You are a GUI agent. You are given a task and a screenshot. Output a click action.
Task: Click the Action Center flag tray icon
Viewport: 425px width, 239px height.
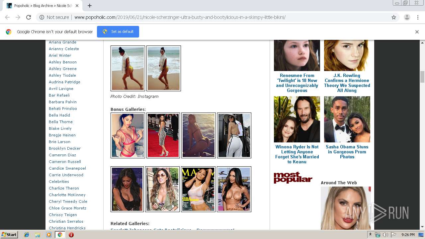[393, 235]
